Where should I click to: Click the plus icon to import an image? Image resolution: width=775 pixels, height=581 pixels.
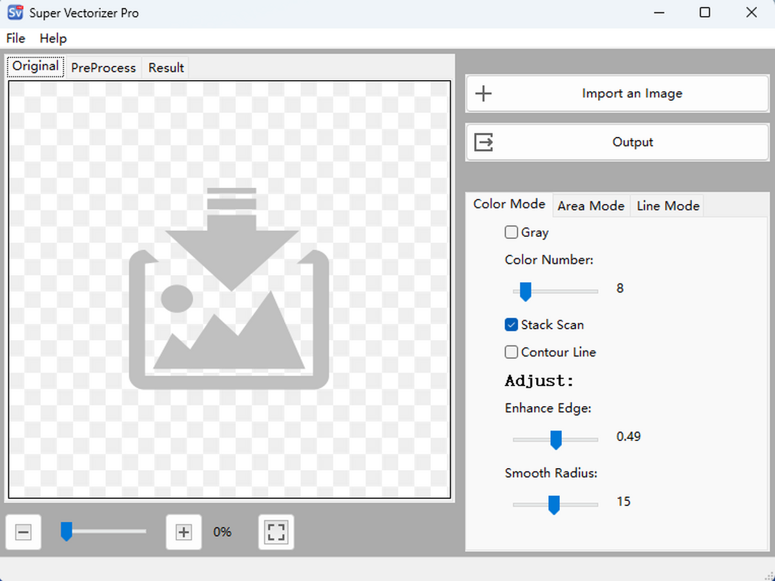(483, 93)
